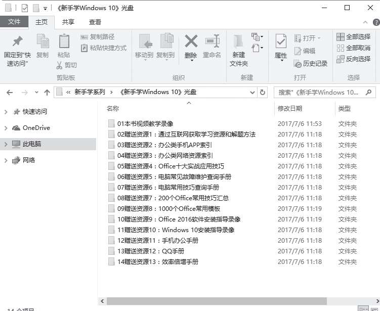Click Select None option
This screenshot has width=380, height=311.
353,48
